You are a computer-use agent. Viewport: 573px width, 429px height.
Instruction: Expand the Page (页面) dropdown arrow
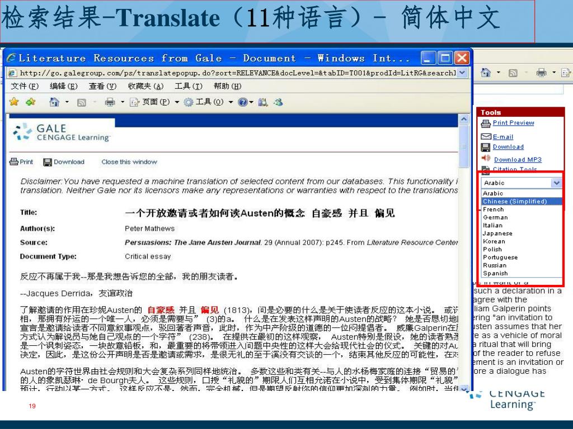(x=176, y=102)
